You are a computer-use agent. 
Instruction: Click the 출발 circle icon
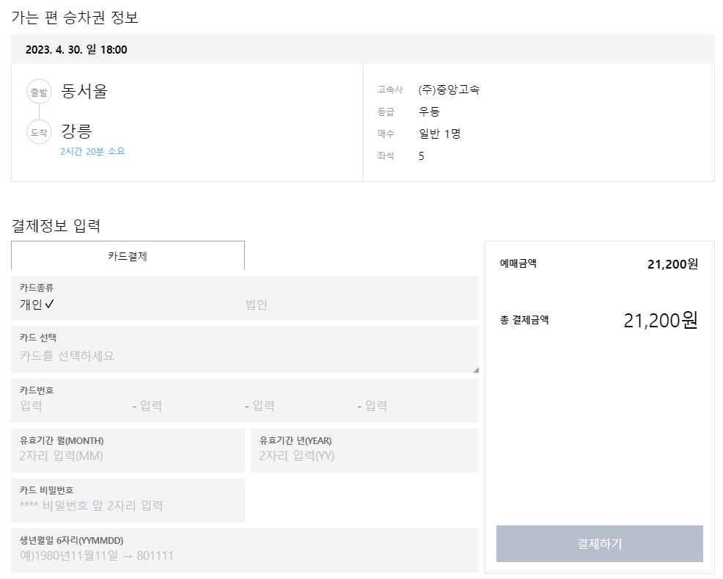click(39, 92)
